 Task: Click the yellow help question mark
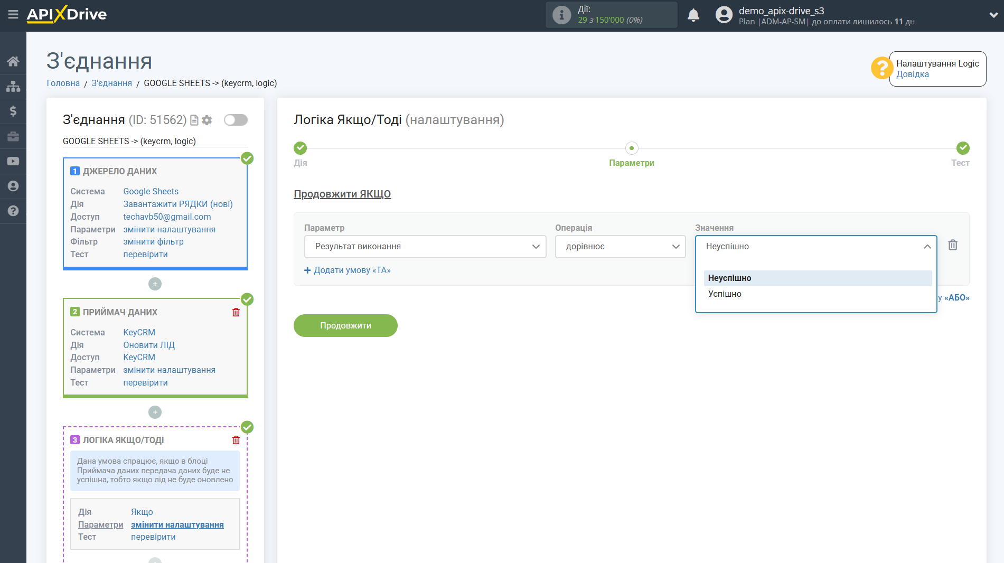881,68
